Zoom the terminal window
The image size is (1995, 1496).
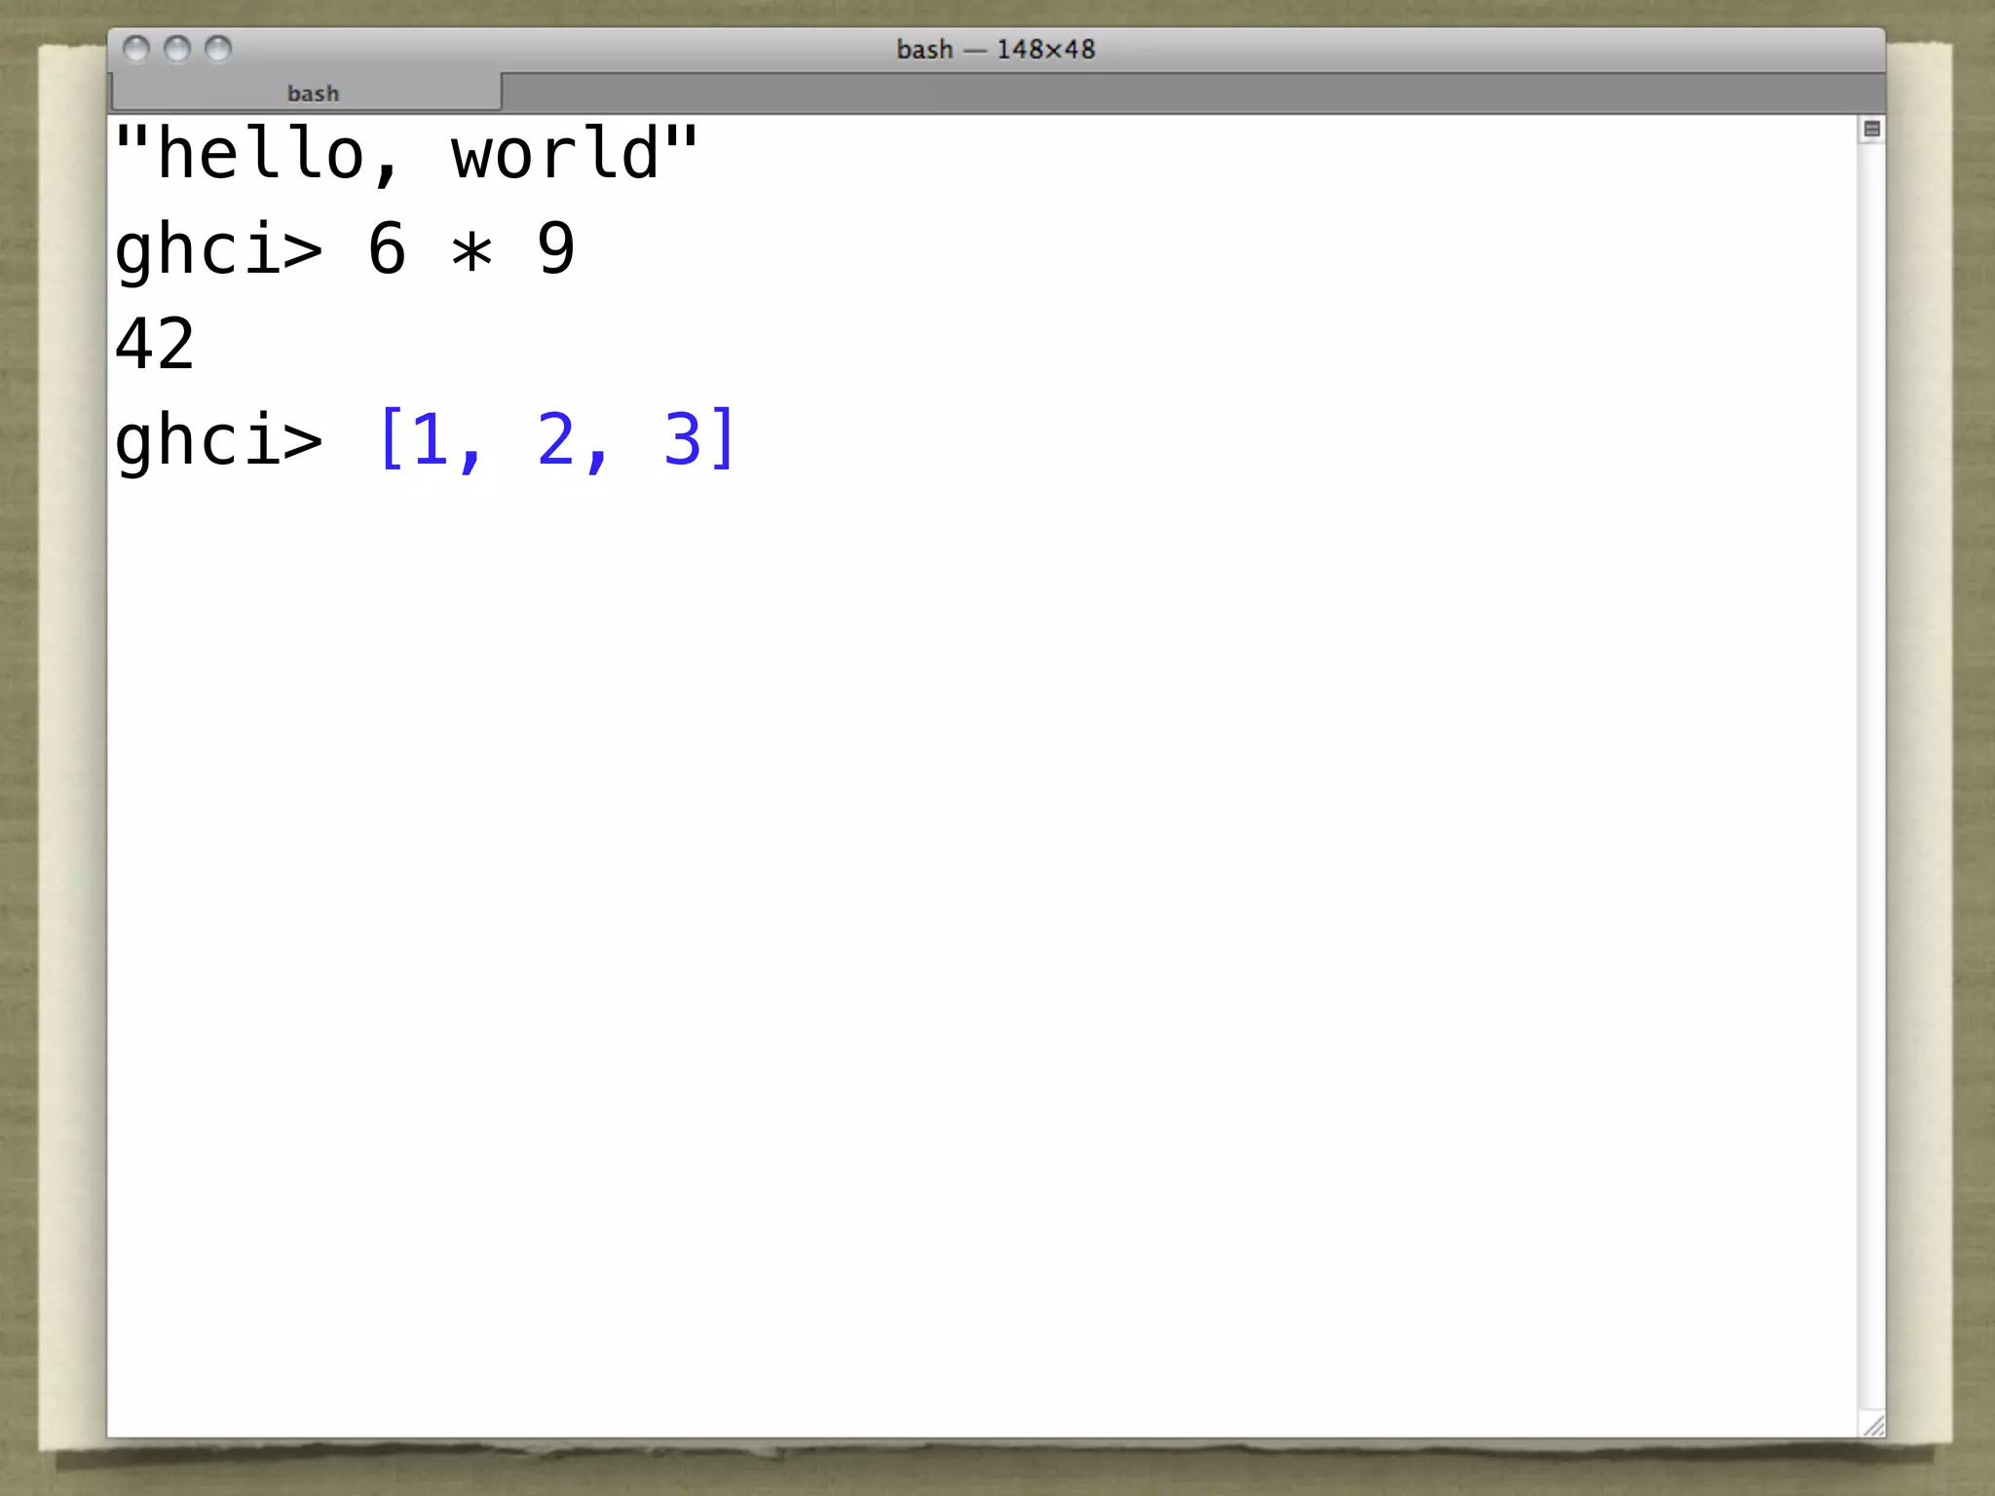[218, 49]
